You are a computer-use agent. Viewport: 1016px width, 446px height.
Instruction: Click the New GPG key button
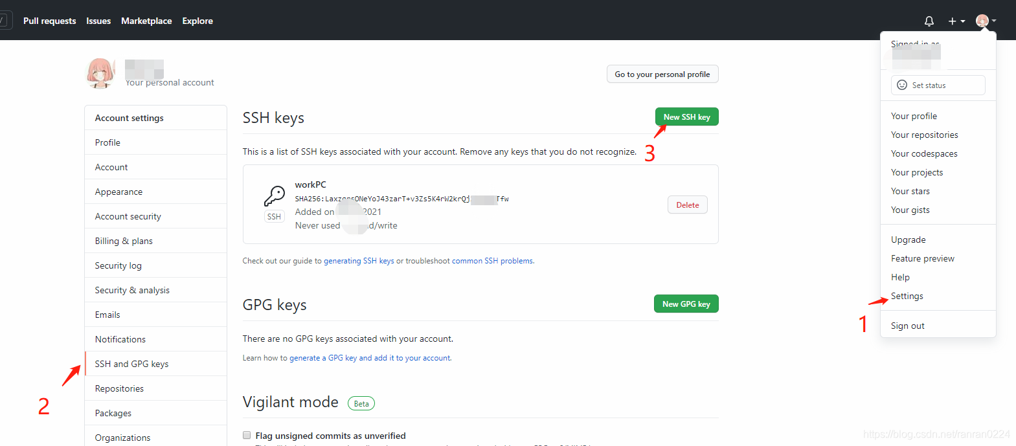(686, 304)
